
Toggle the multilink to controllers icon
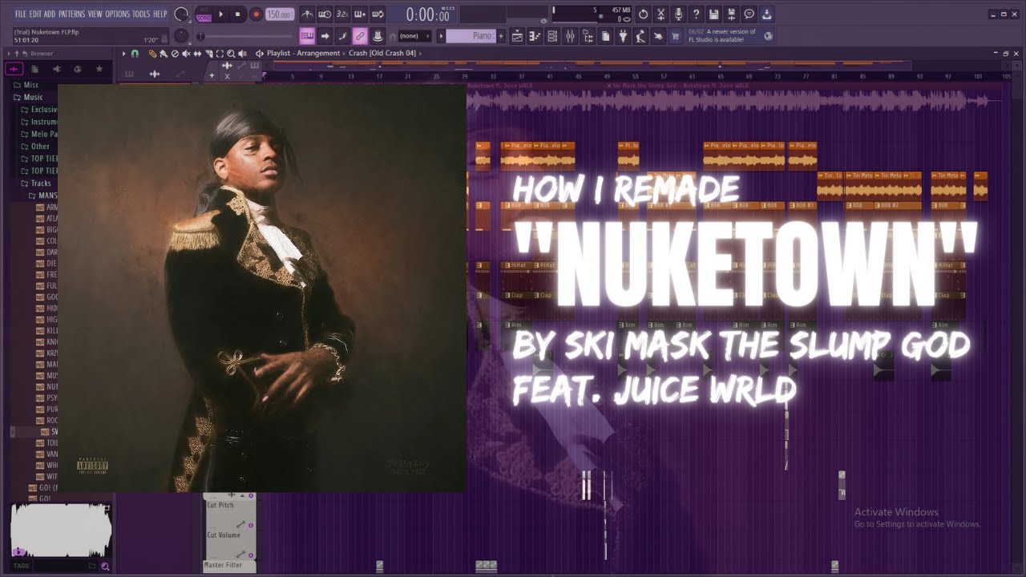pyautogui.click(x=360, y=36)
